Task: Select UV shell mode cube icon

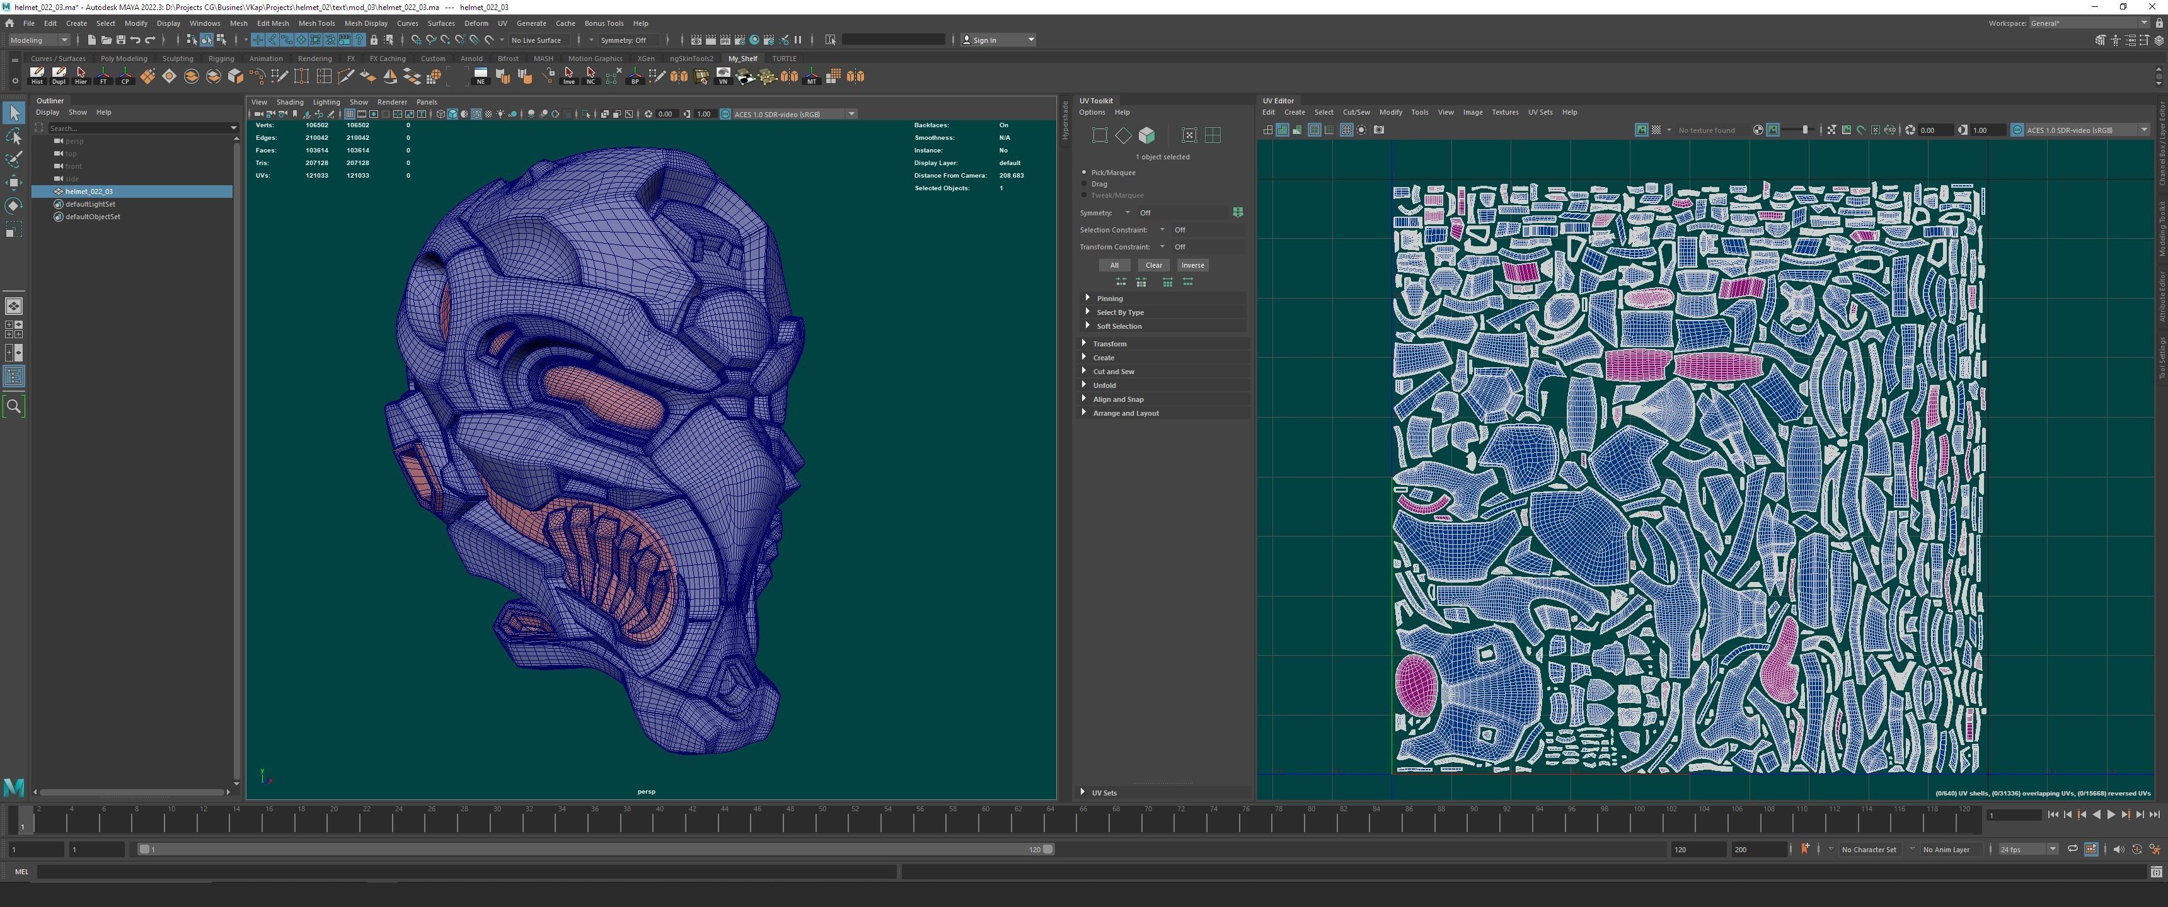Action: coord(1146,135)
